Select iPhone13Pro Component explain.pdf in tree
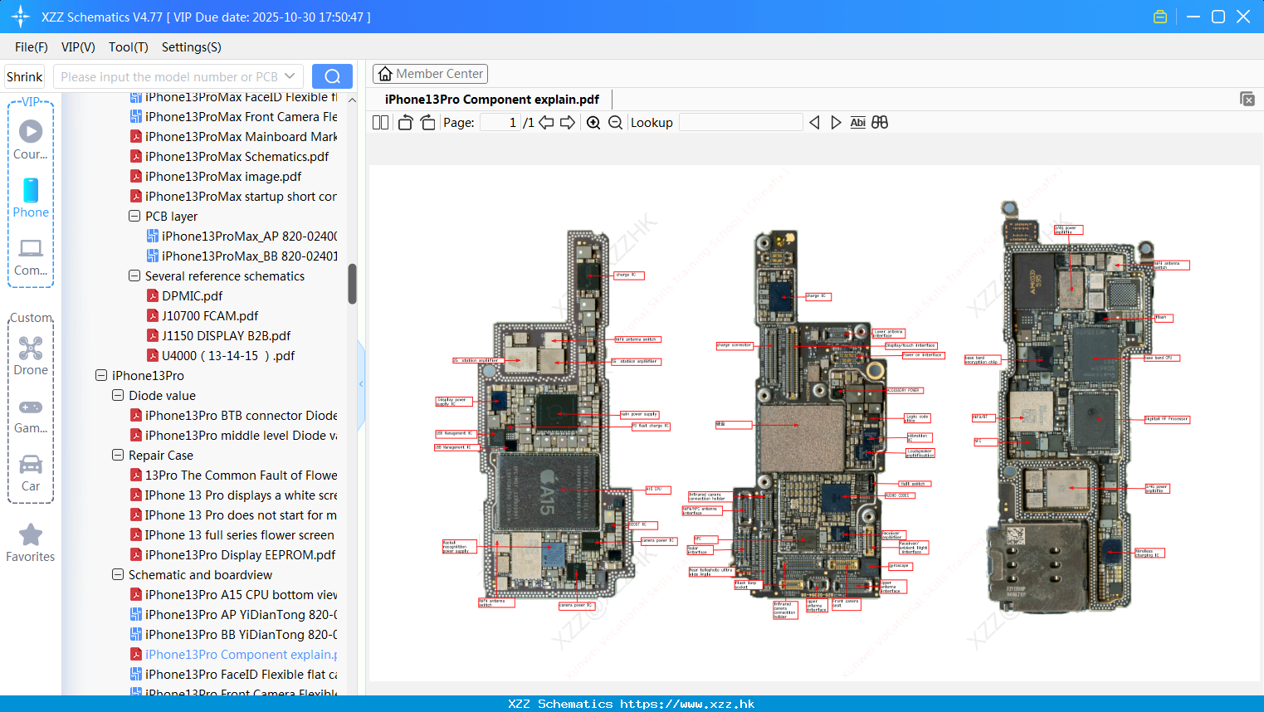Viewport: 1264px width, 712px height. click(241, 654)
